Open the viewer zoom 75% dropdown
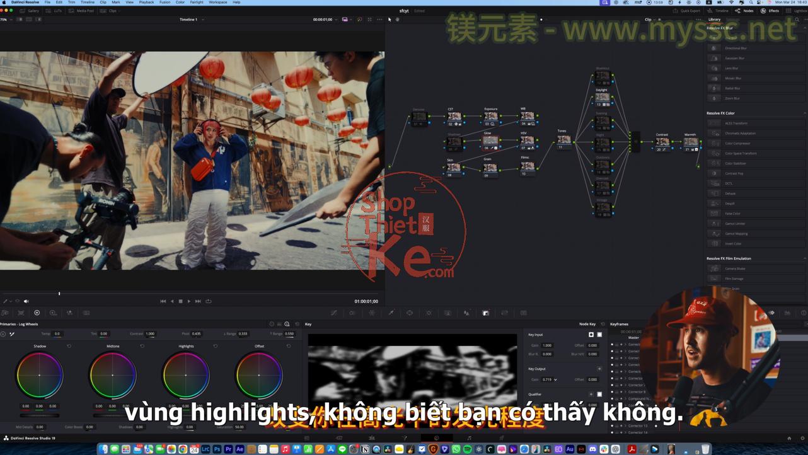The width and height of the screenshot is (808, 455). pos(5,20)
